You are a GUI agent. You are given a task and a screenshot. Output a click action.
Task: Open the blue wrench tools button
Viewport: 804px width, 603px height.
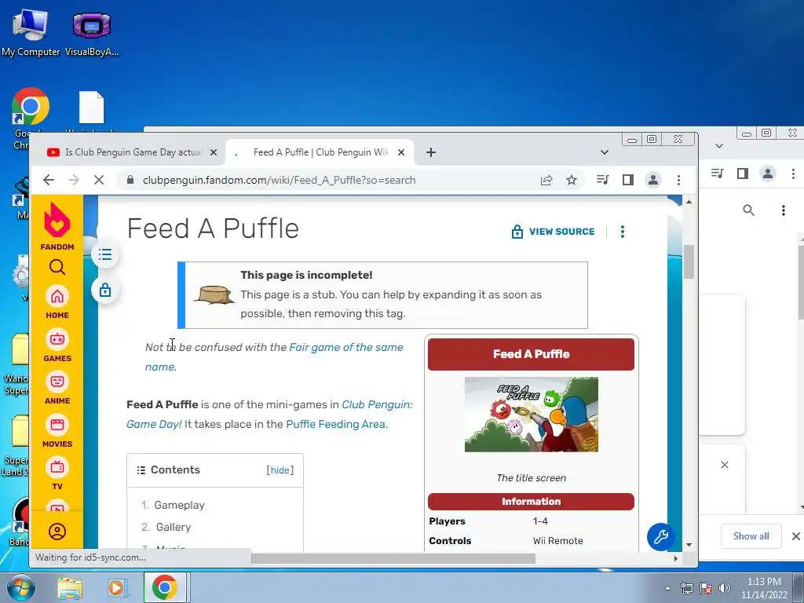click(660, 537)
